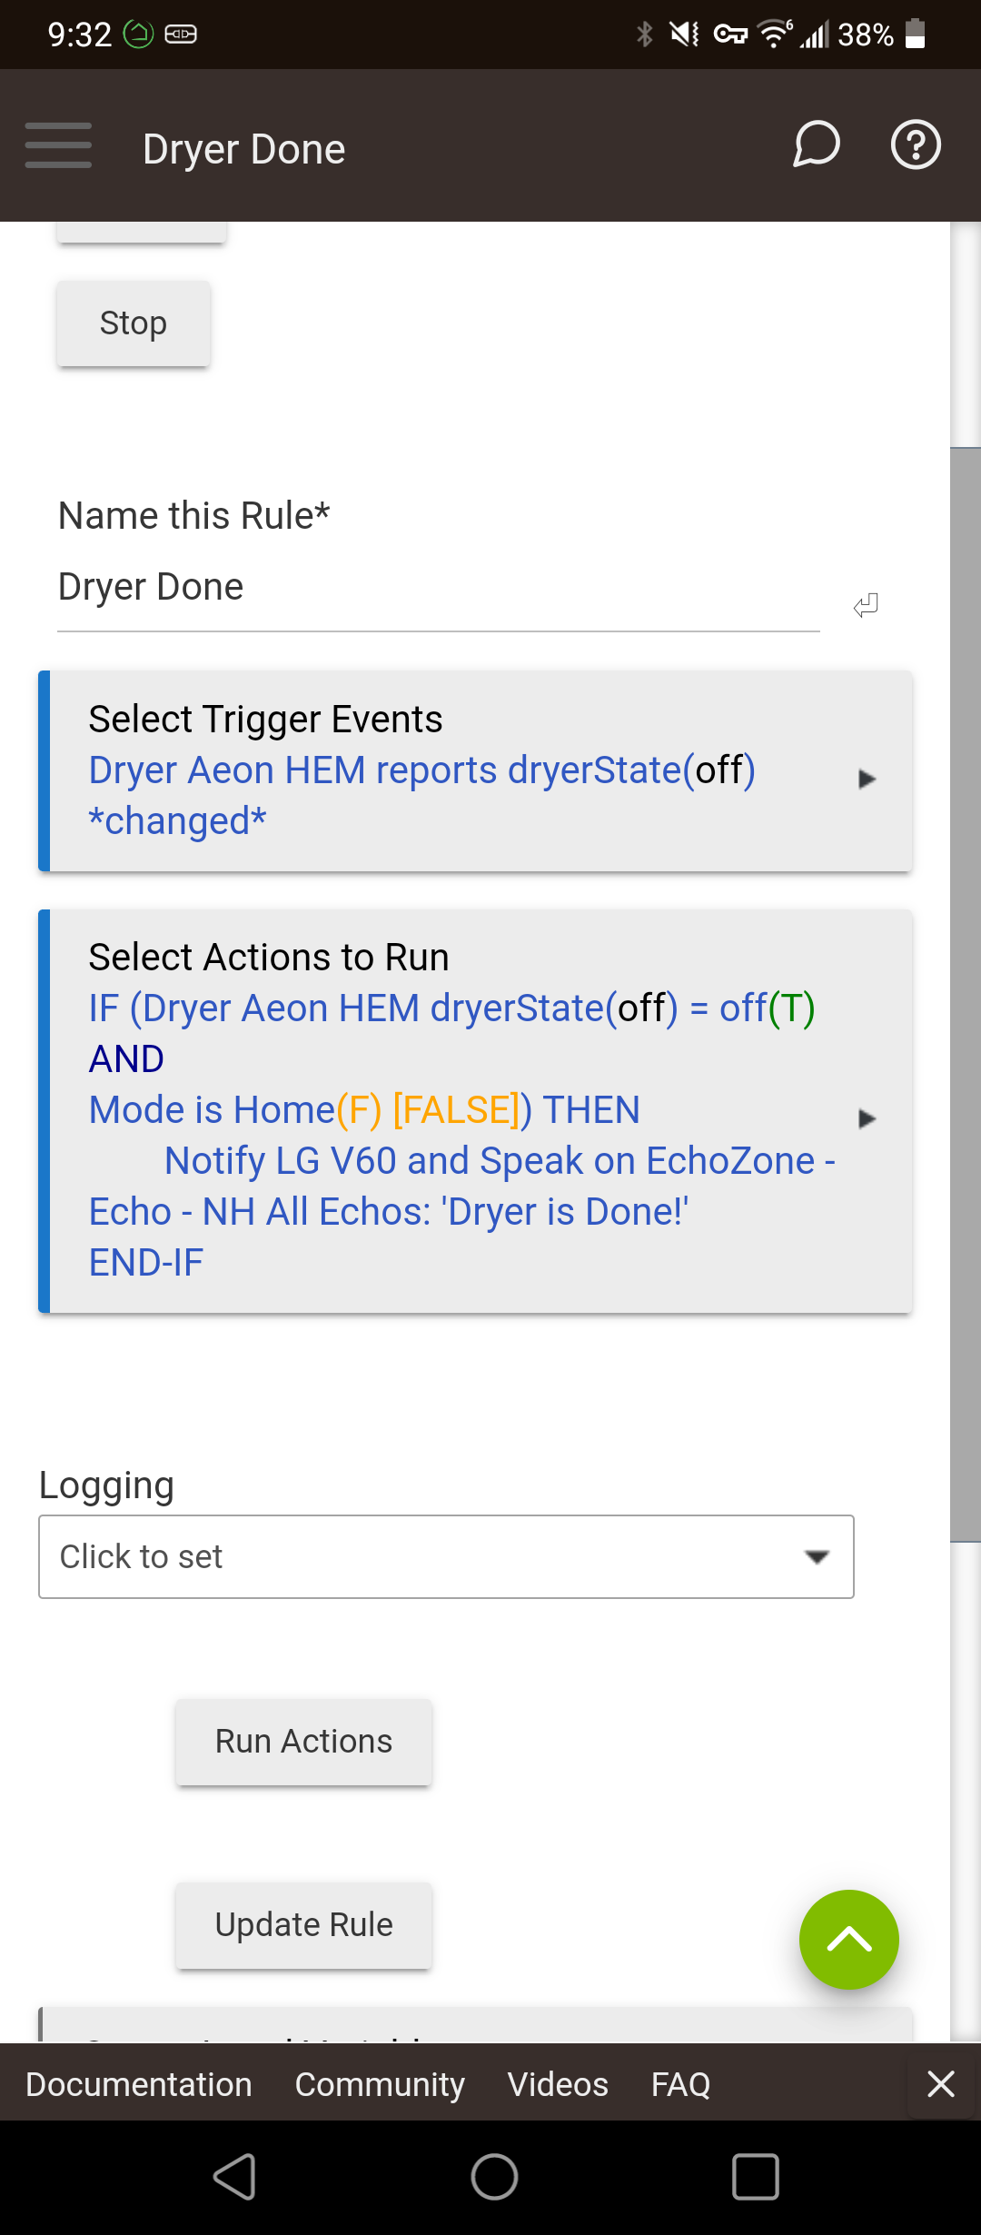
Task: Tap the green scroll-to-top arrow button
Action: click(x=849, y=1940)
